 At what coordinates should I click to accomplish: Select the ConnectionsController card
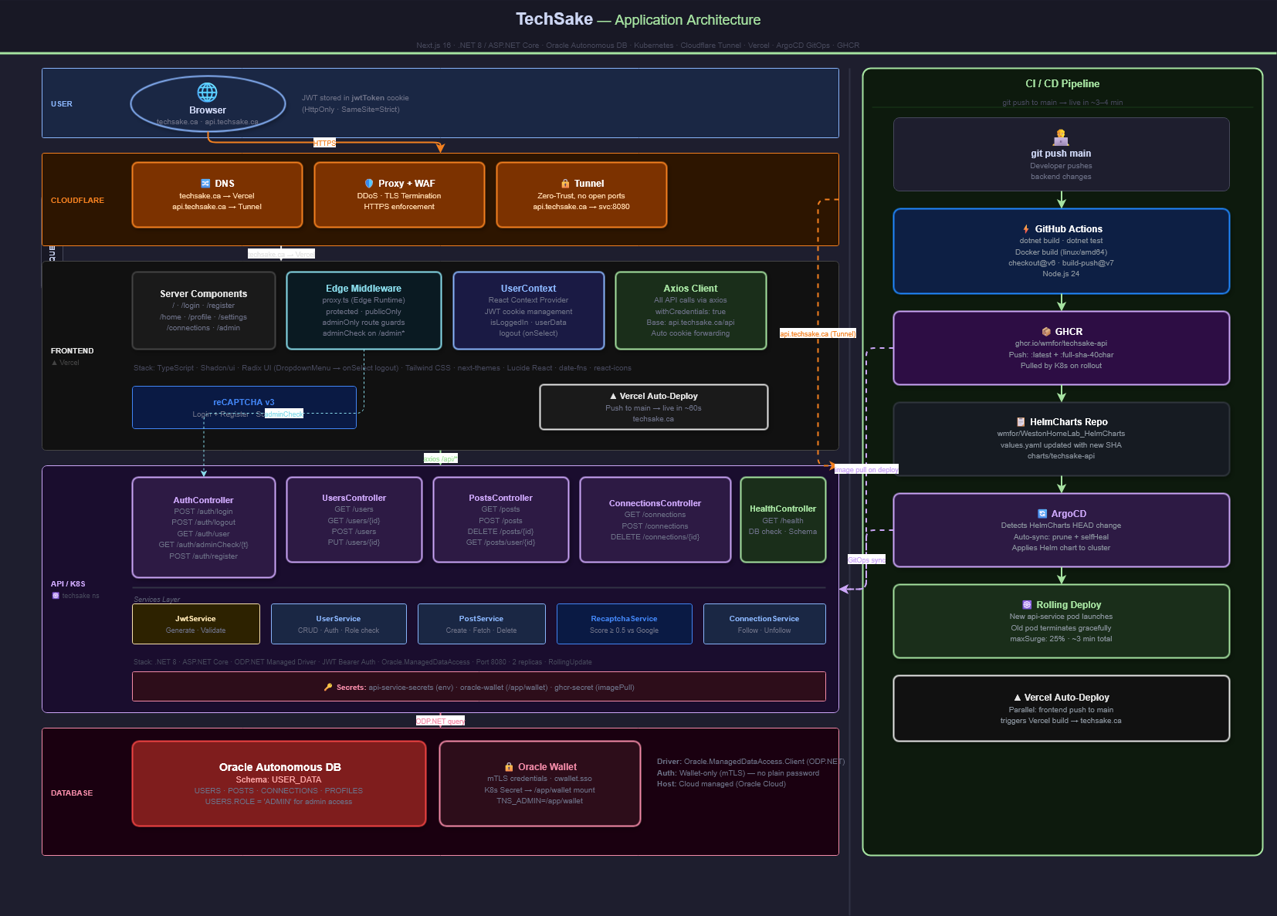655,519
